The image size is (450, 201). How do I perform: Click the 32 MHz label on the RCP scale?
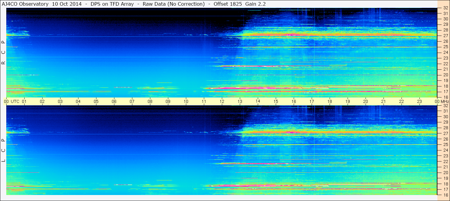pyautogui.click(x=445, y=8)
